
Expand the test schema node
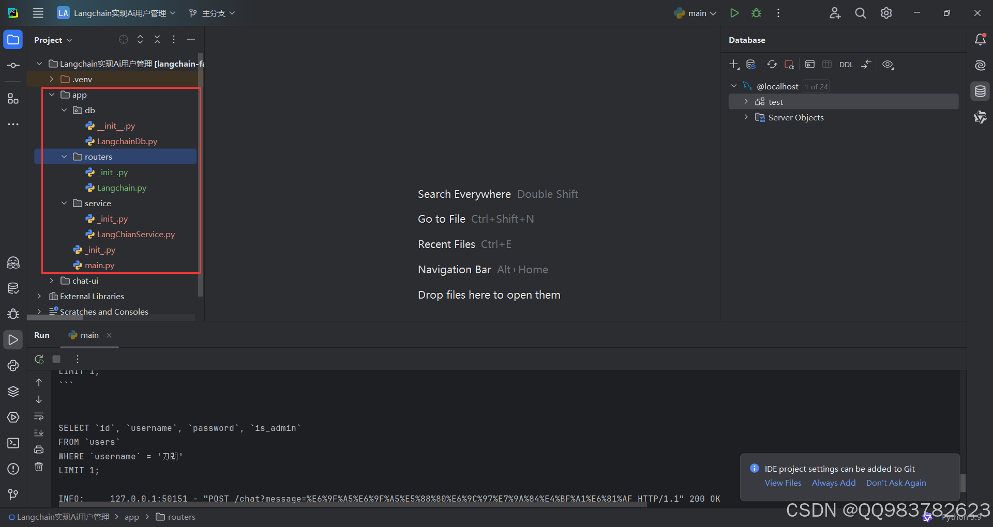pyautogui.click(x=746, y=102)
